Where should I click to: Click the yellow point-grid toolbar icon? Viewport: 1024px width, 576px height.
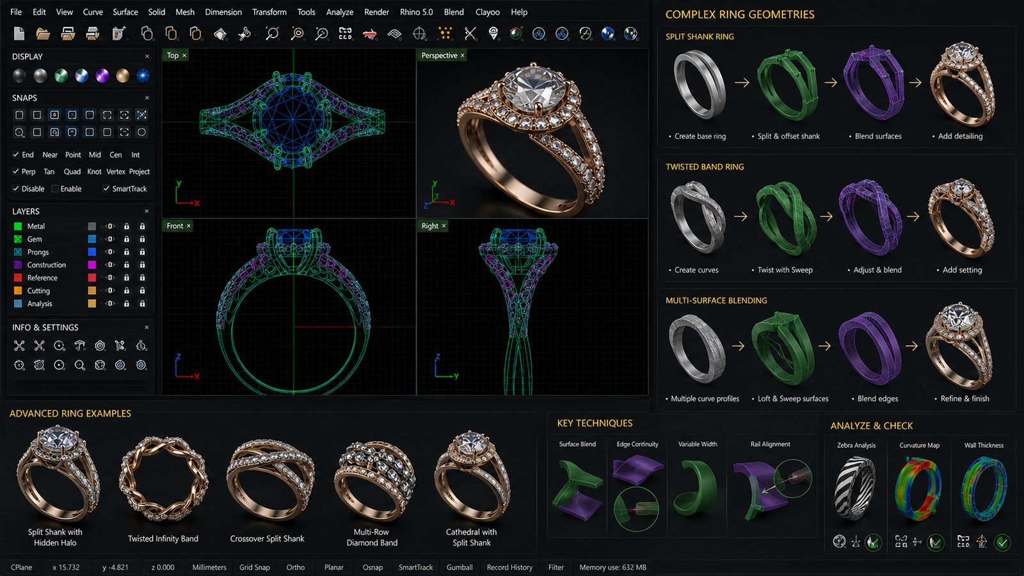tap(445, 33)
